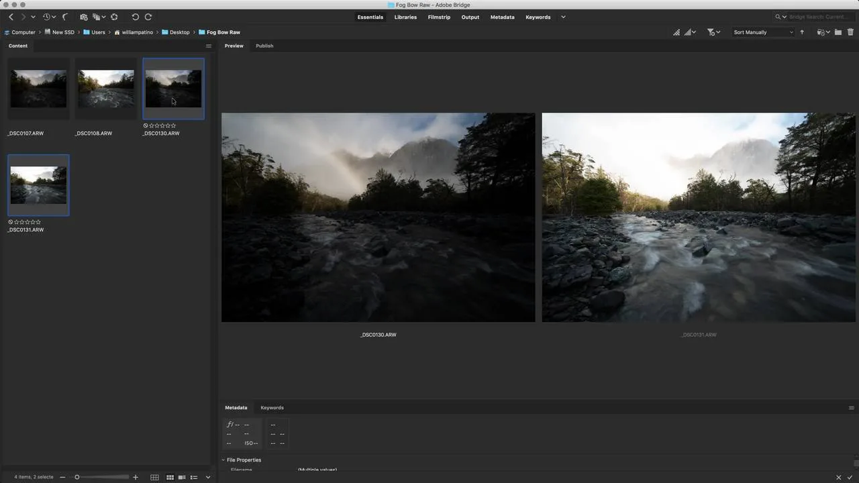This screenshot has width=859, height=483.
Task: Open the Content panel menu
Action: click(x=209, y=46)
